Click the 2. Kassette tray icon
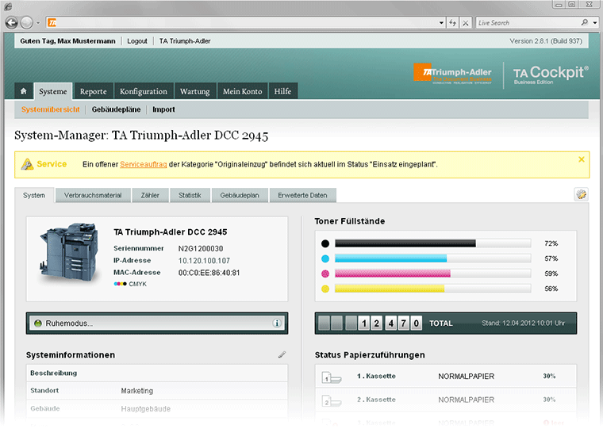The width and height of the screenshot is (603, 440). [331, 401]
